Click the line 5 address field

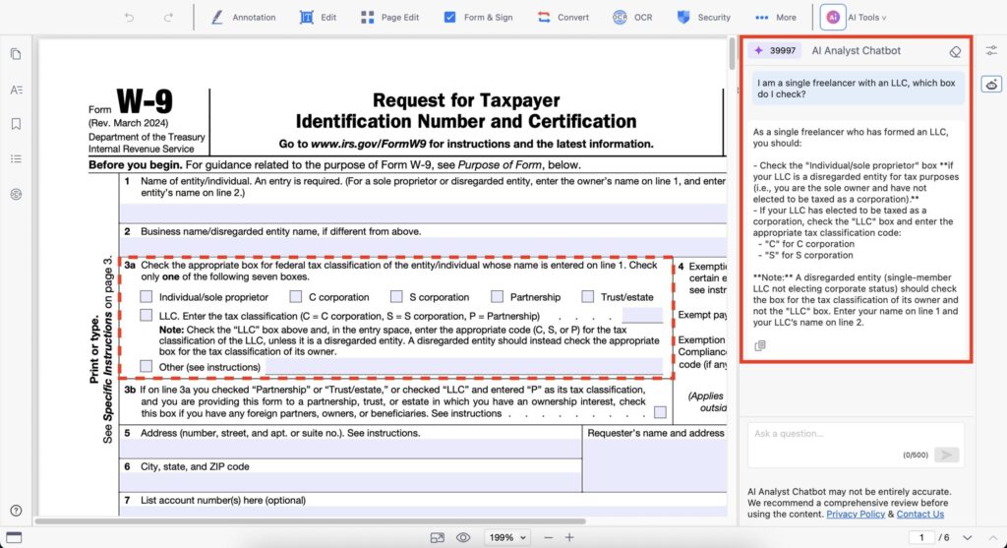351,449
